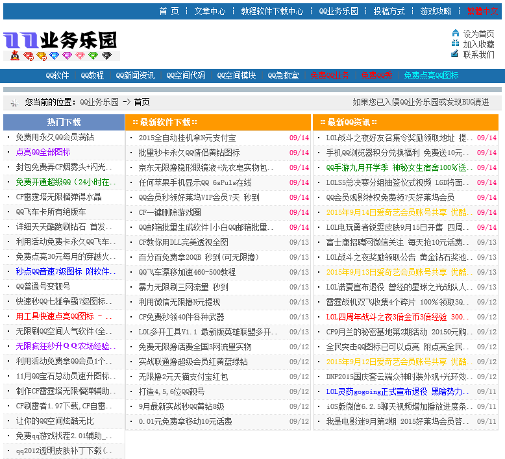Open the 免费点亮QQ图标 category tab
This screenshot has height=459, width=505.
tap(431, 76)
